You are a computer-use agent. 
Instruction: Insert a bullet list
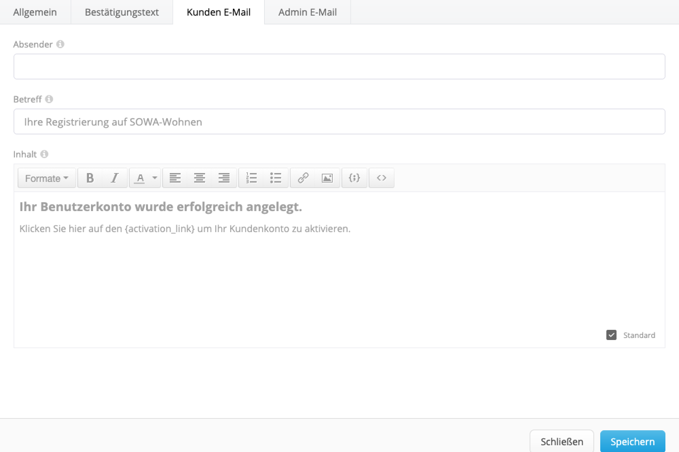tap(276, 178)
